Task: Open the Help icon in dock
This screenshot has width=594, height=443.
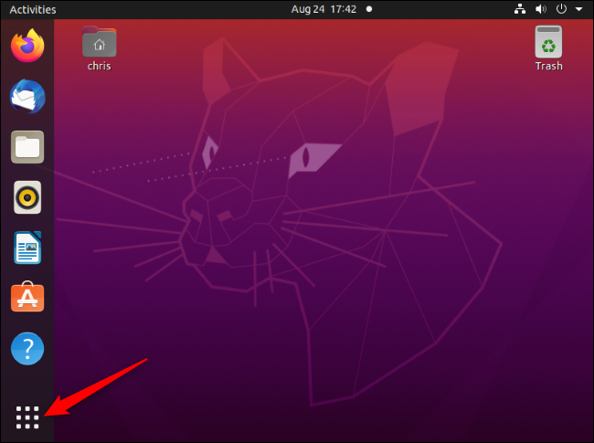Action: tap(27, 349)
